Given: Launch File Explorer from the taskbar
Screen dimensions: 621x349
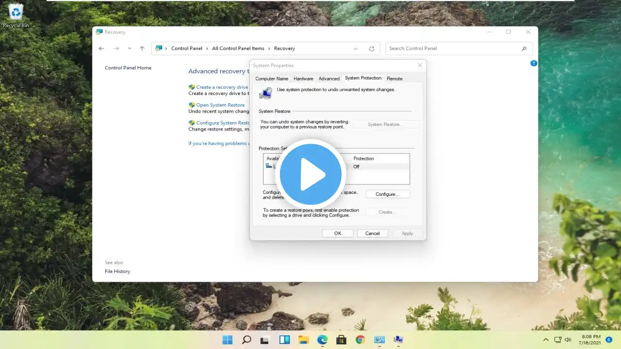Looking at the screenshot, I should 303,340.
